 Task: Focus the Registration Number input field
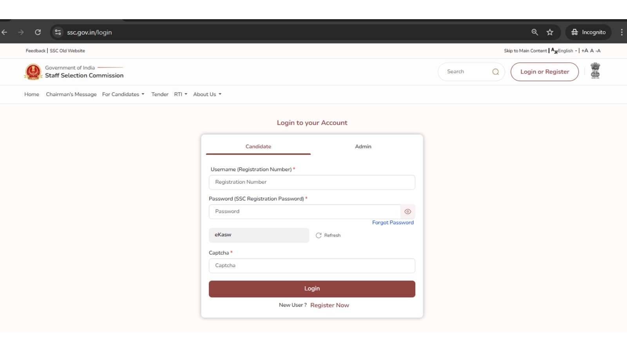point(312,182)
